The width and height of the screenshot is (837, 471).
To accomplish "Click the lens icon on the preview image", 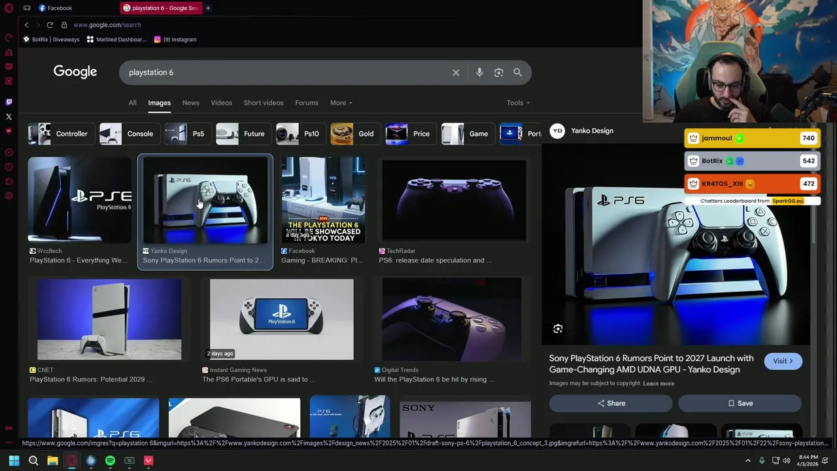I will point(558,329).
